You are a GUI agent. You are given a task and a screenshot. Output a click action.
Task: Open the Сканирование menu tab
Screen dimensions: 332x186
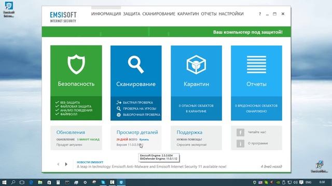point(159,14)
